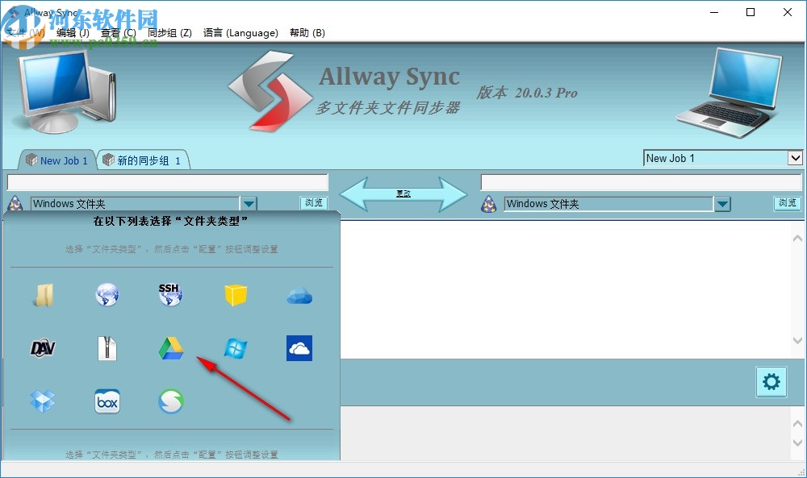Click the left 浏览 browse button
Screen dimensions: 807x478
(x=314, y=203)
